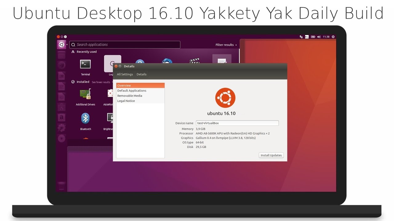The image size is (394, 221).
Task: Open Amazon from the launcher
Action: (62, 117)
